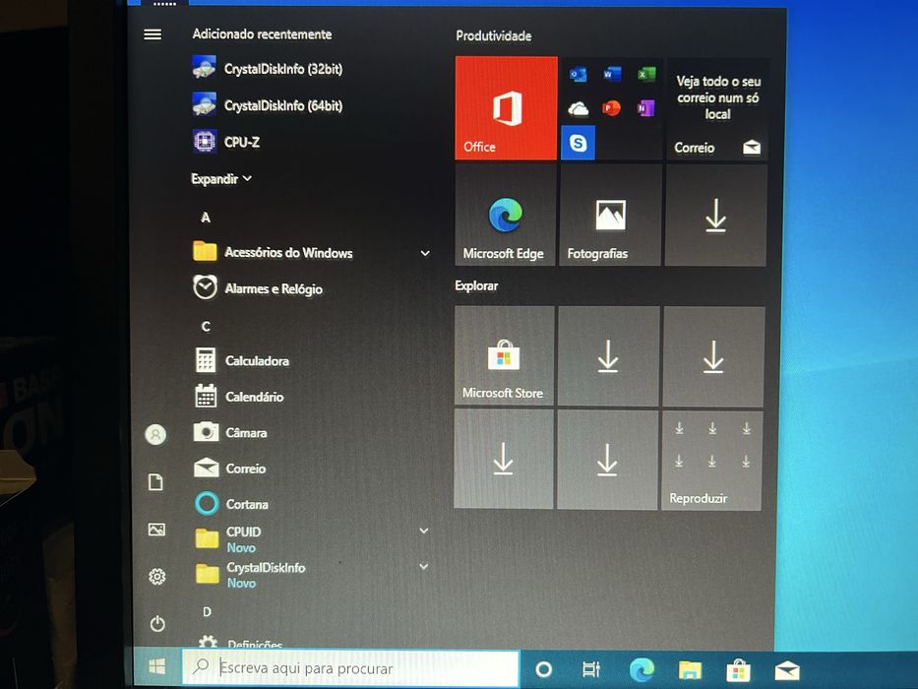Expand the CPUID folder
Screen dimensions: 918x689
click(x=313, y=538)
